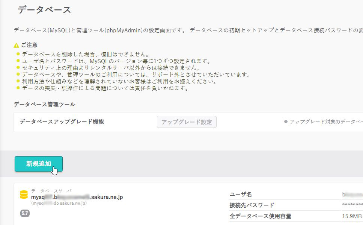The width and height of the screenshot is (363, 225).
Task: Click the データベース page heading
Action: point(44,10)
